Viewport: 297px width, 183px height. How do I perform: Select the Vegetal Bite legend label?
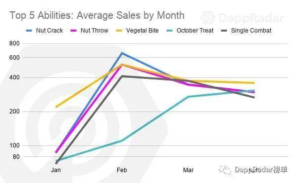(143, 31)
